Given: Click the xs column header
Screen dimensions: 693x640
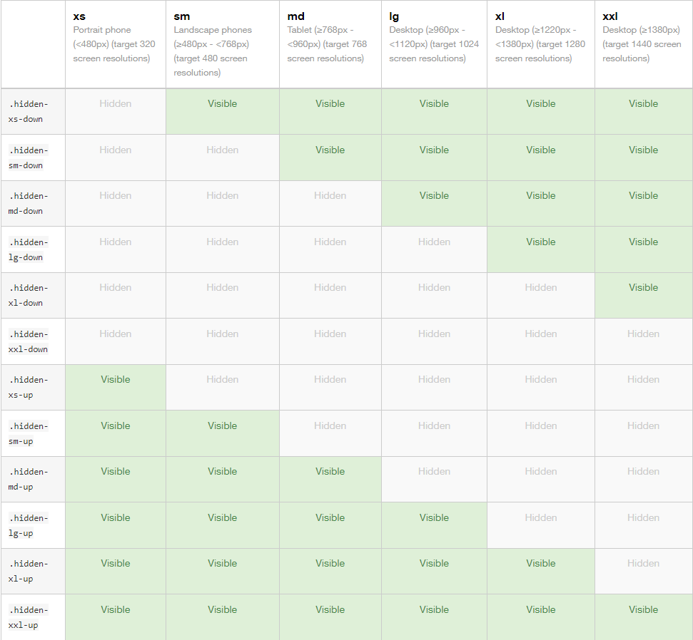Looking at the screenshot, I should (79, 16).
